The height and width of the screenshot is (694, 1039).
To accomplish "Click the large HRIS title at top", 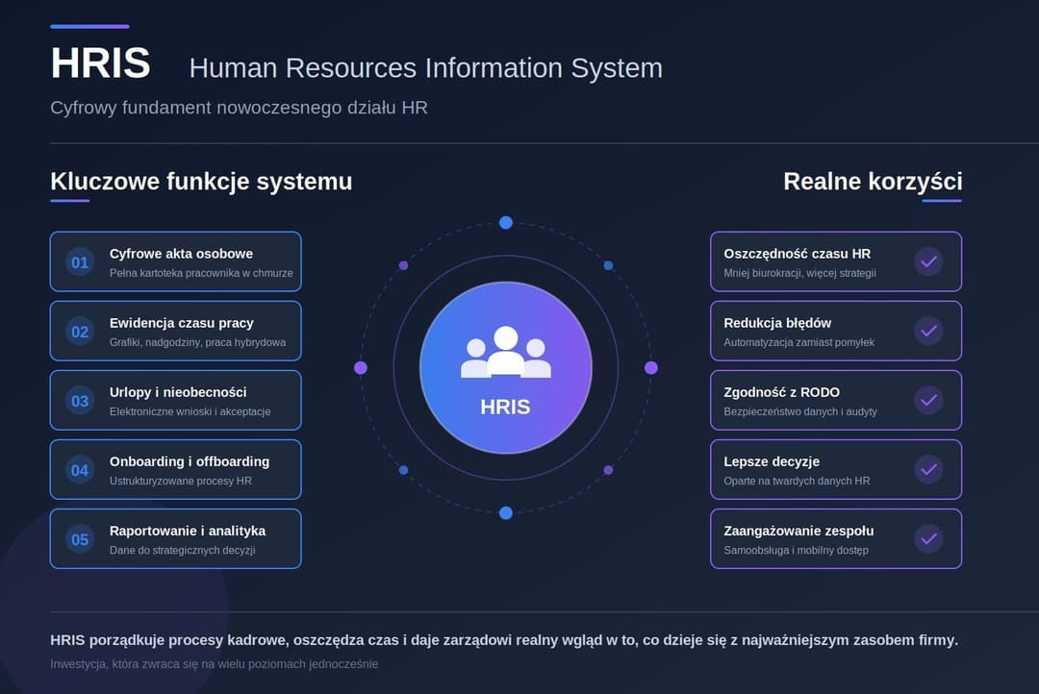I will [101, 62].
